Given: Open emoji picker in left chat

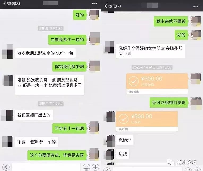Looking at the screenshot, I should (x=86, y=167).
